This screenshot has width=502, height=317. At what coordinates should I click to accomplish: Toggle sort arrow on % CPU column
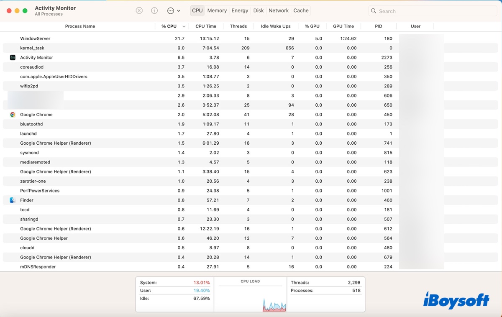pos(184,26)
